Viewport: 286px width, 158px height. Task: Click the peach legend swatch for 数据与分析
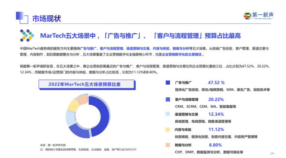(x=168, y=145)
